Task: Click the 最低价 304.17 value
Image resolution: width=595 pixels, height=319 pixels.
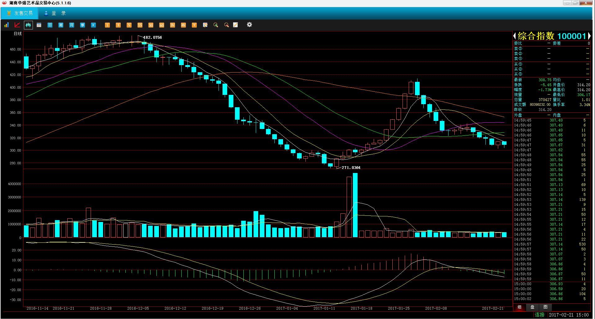Action: (584, 95)
